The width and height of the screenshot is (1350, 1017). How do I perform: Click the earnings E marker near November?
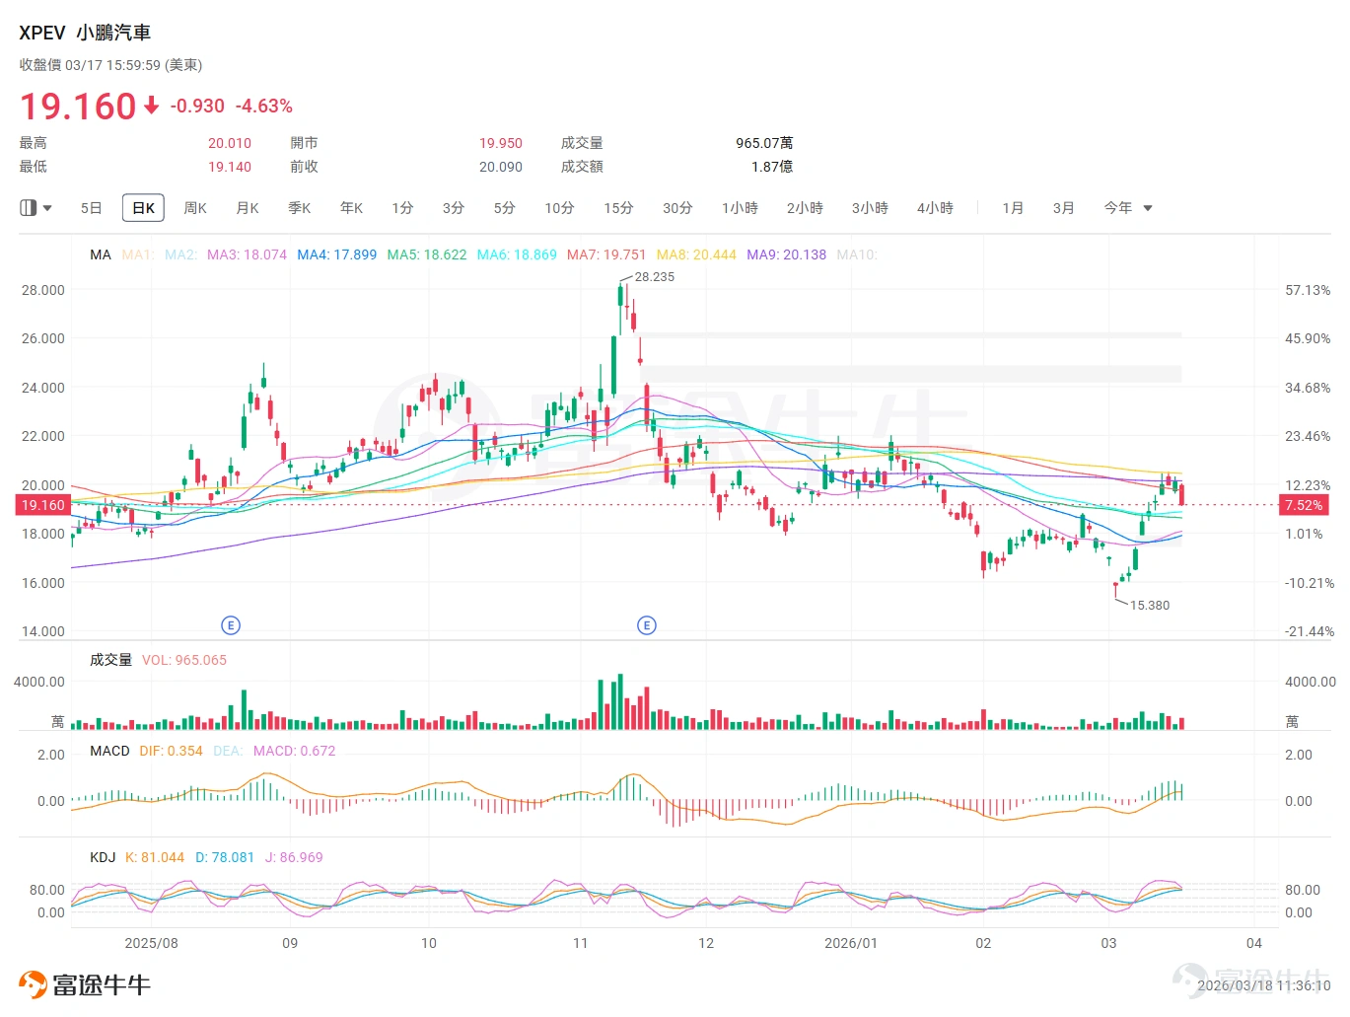647,625
